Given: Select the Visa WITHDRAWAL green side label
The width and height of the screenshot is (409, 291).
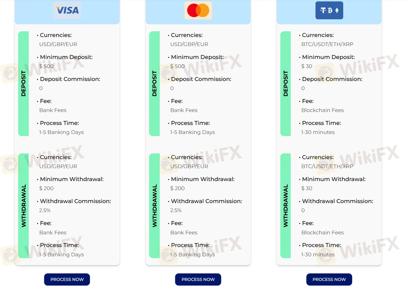Looking at the screenshot, I should [24, 206].
